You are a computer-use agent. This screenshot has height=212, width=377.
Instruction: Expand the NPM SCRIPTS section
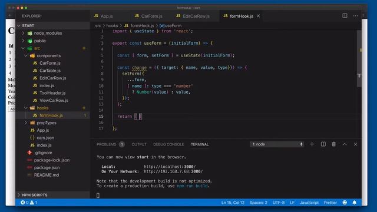[52, 195]
